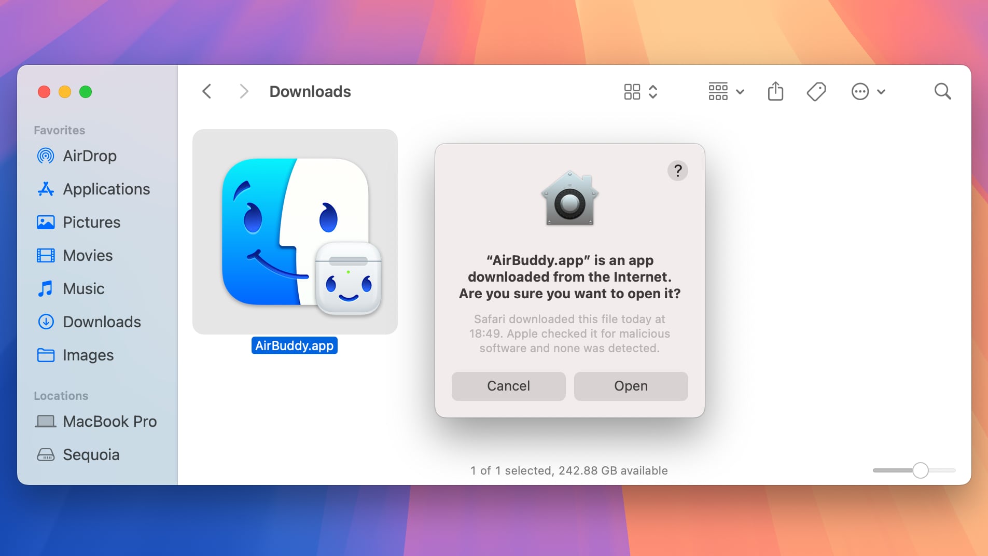Image resolution: width=988 pixels, height=556 pixels.
Task: Click the Pictures sidebar icon
Action: 46,222
